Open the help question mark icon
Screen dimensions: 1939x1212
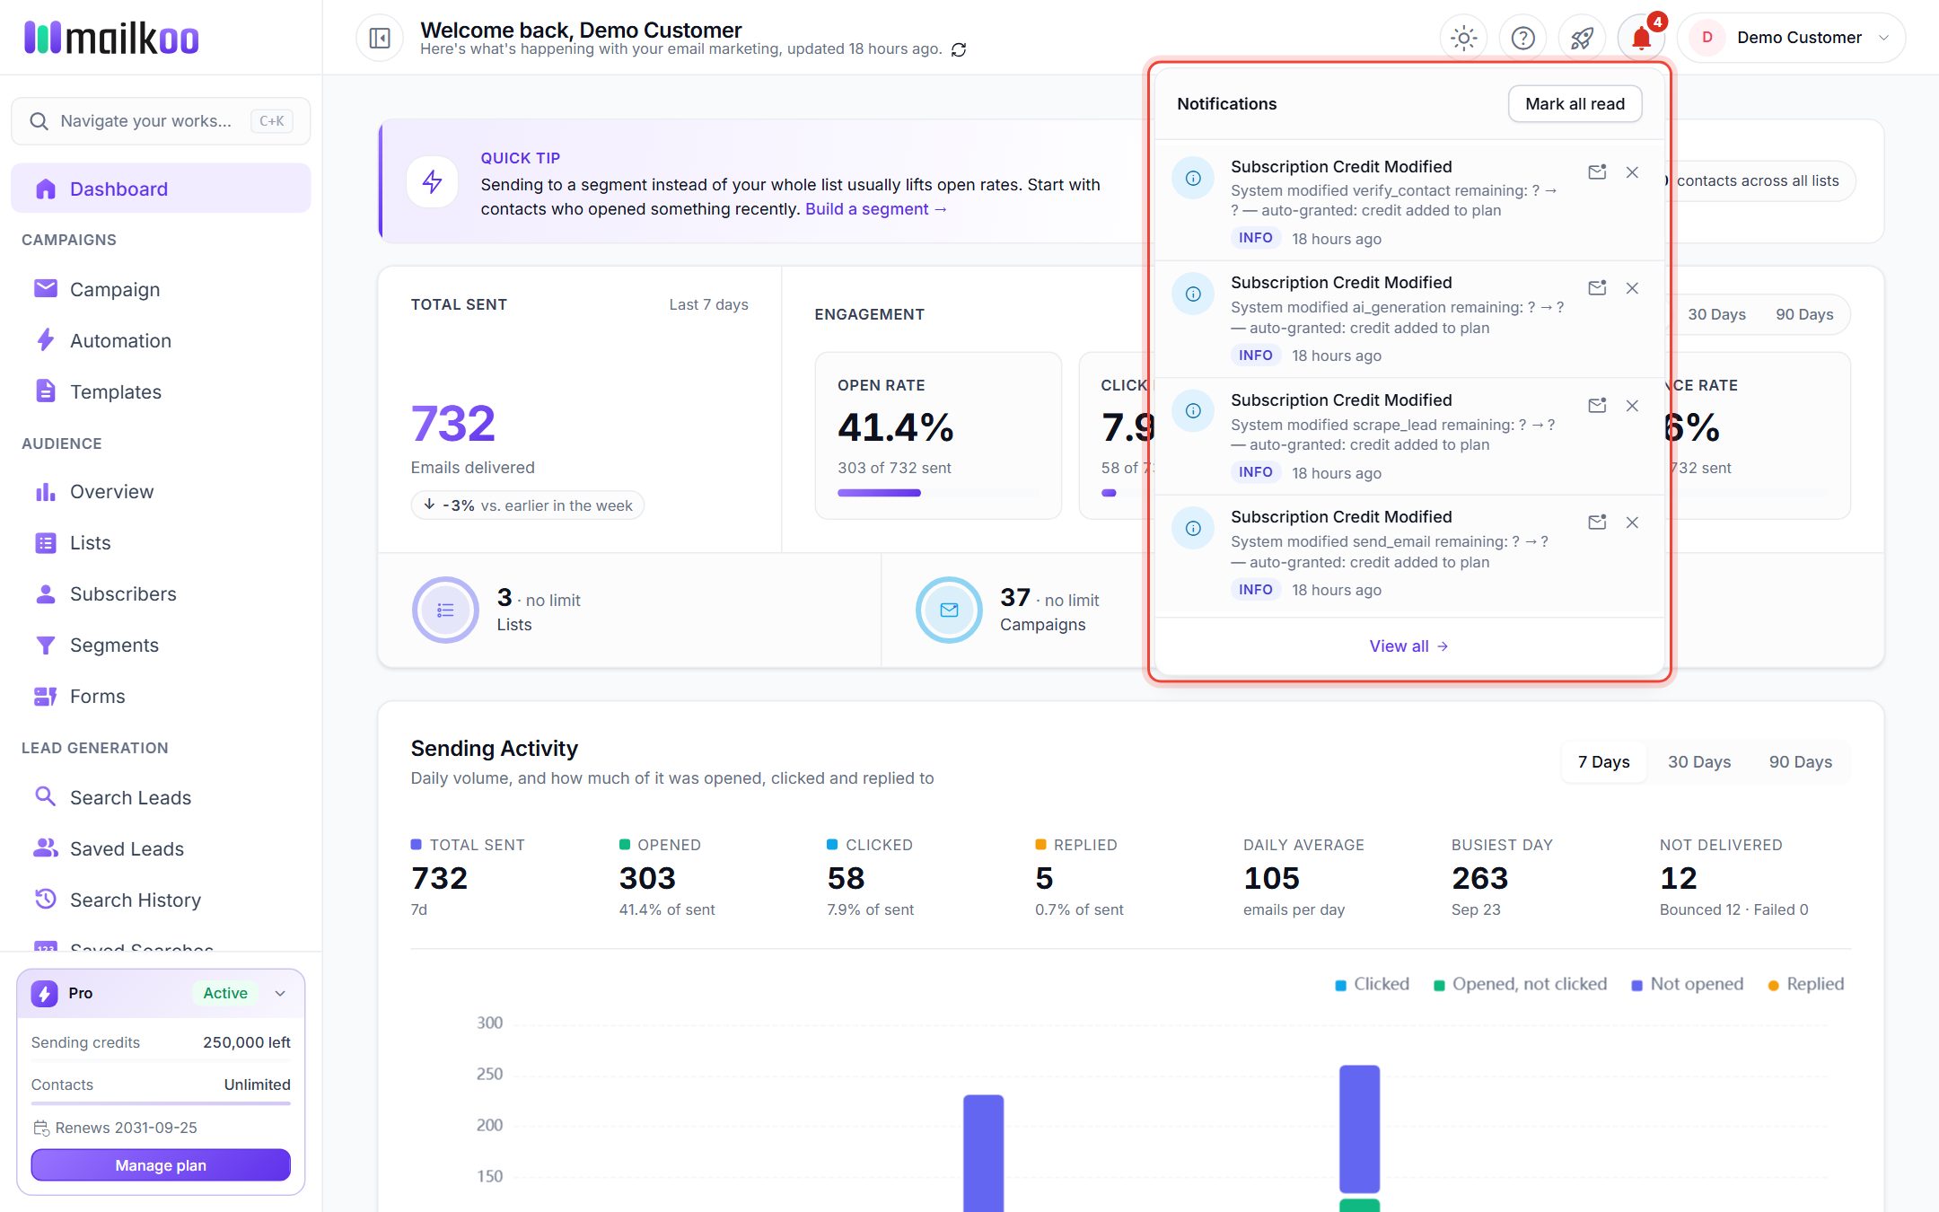[x=1522, y=38]
